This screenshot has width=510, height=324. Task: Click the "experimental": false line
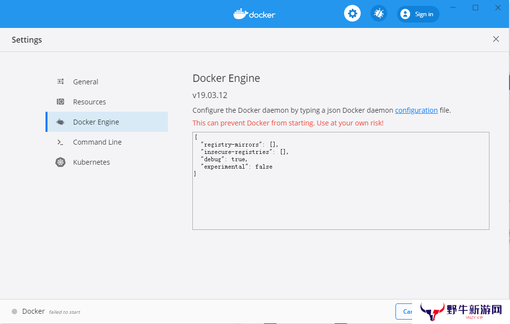point(236,166)
